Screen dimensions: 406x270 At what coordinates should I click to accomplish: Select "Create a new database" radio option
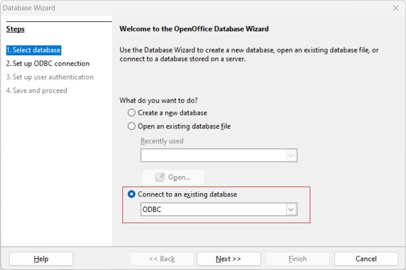[x=132, y=113]
